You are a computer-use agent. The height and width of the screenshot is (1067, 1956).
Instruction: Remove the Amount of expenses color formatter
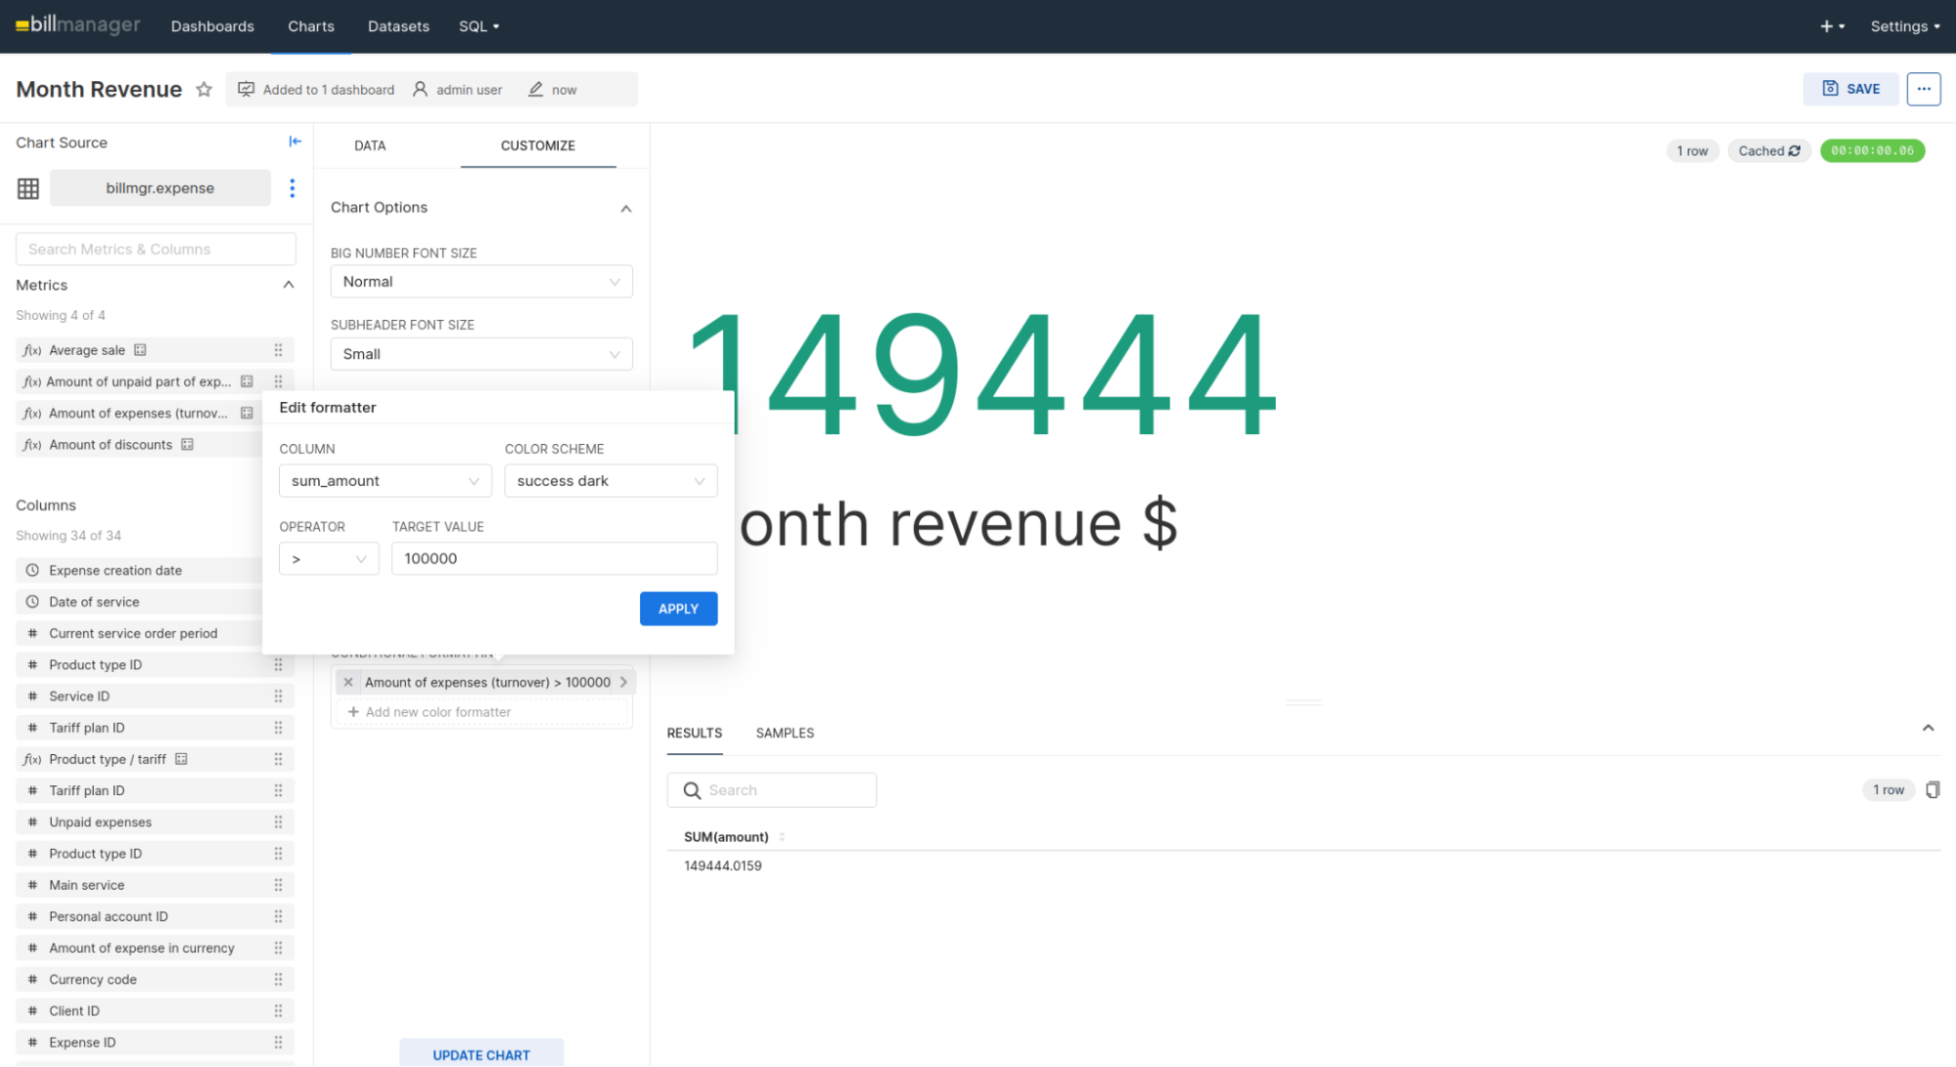coord(348,683)
